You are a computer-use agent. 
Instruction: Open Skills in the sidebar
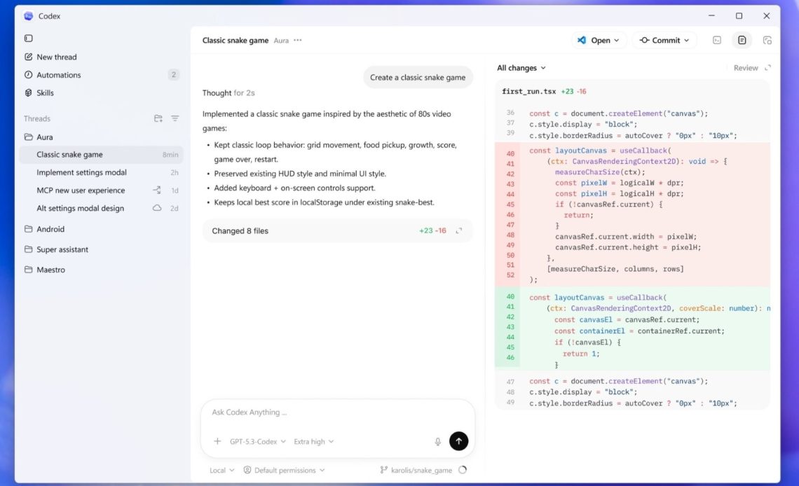click(45, 92)
